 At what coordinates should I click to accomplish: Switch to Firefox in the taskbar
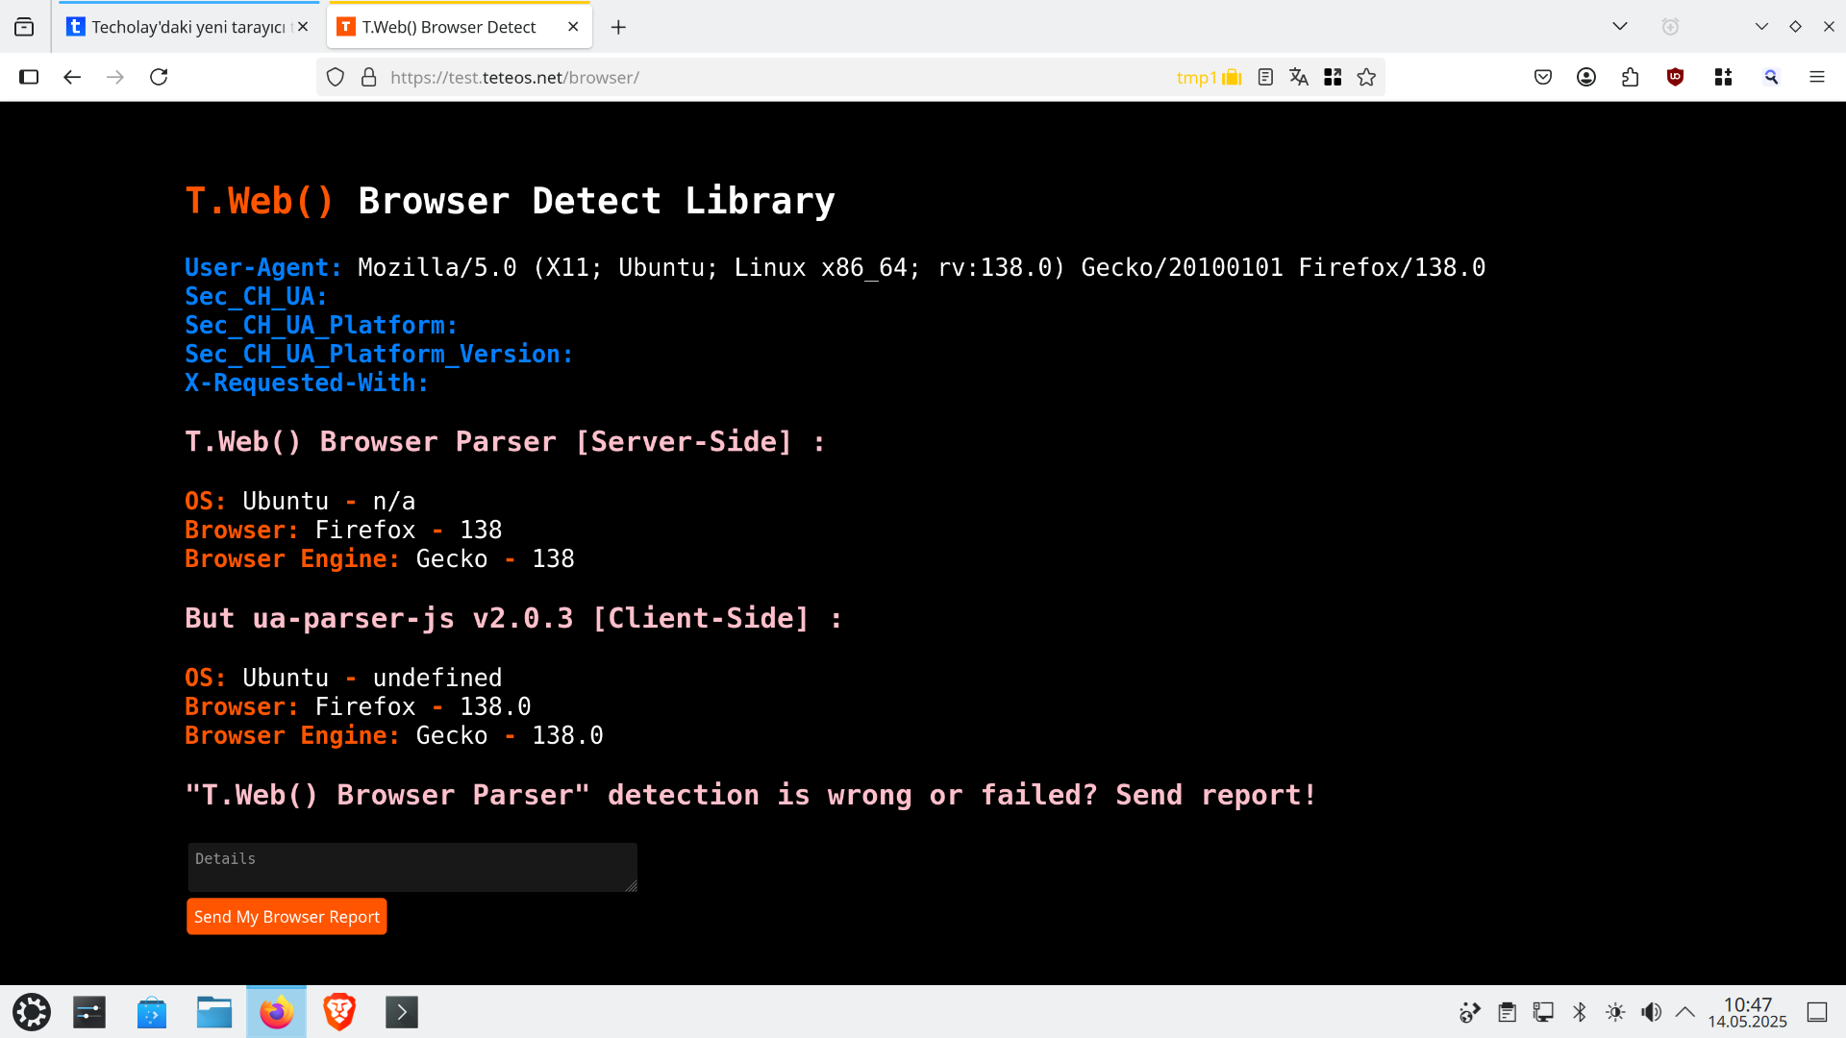pos(277,1012)
